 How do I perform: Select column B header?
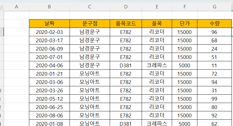(49, 7)
